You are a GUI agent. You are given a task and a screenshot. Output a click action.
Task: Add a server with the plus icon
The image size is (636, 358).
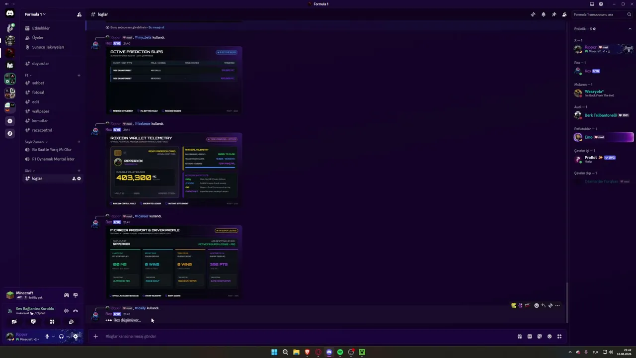tap(10, 121)
